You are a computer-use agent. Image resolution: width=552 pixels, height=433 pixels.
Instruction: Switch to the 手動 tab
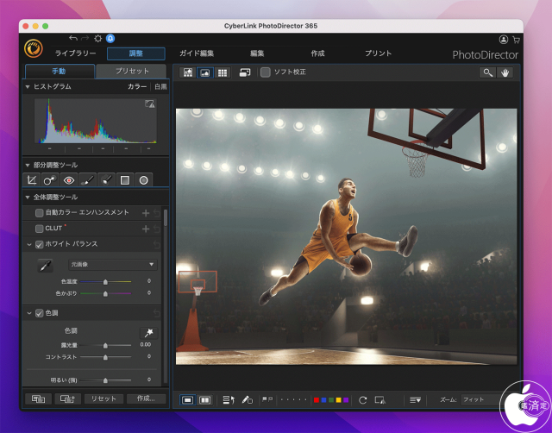(60, 71)
